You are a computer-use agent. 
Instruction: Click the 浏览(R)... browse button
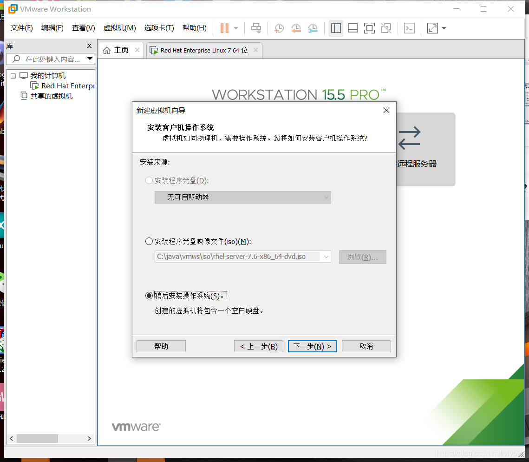(x=362, y=257)
